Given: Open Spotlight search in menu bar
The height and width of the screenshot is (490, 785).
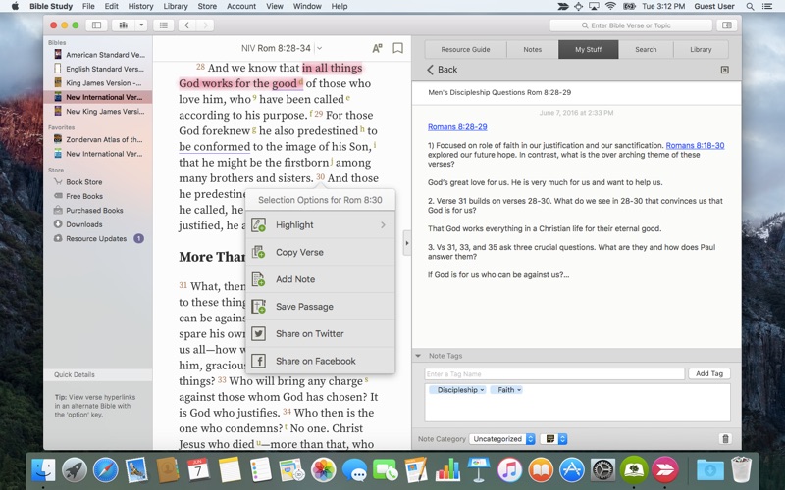Looking at the screenshot, I should [x=750, y=6].
